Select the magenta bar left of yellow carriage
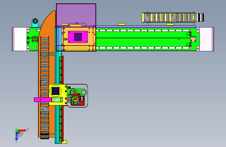 tap(43, 100)
